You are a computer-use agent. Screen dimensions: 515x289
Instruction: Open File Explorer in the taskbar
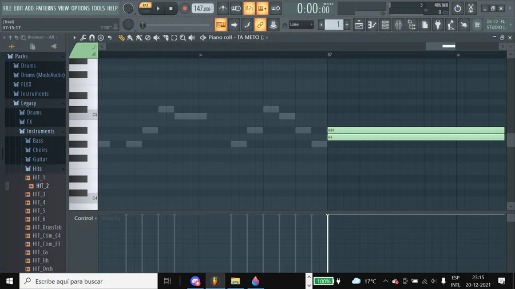pos(236,281)
